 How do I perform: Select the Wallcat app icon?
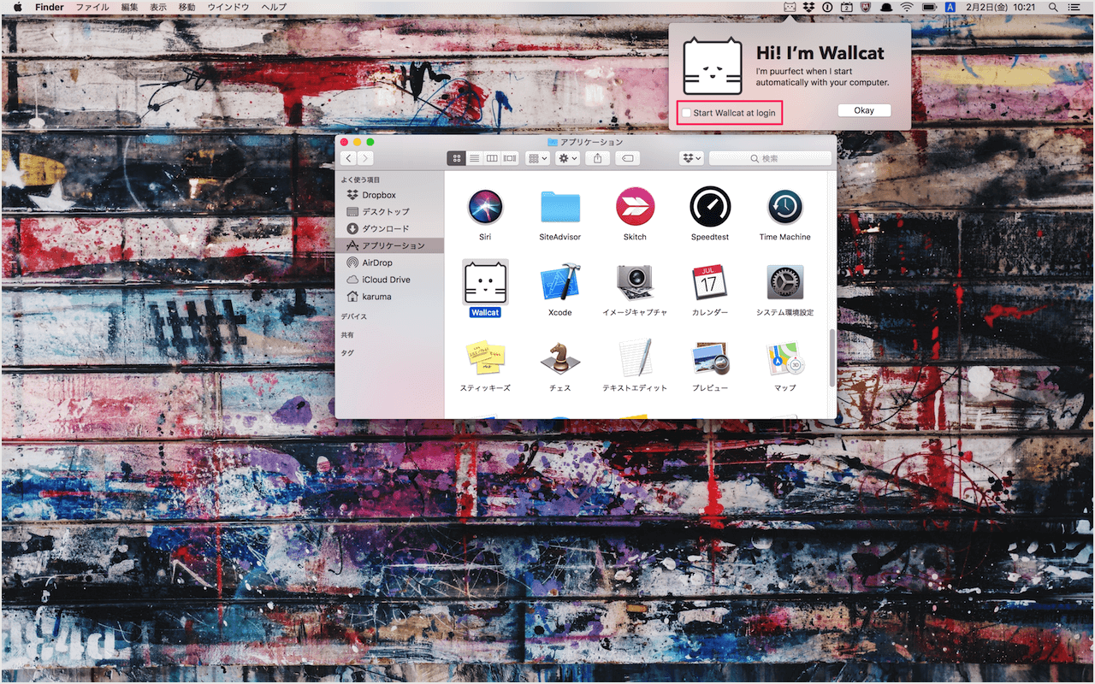485,282
